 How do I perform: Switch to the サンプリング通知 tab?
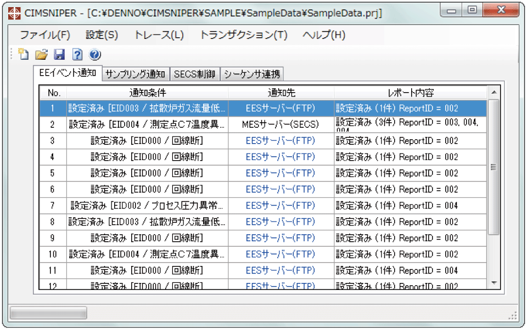coord(135,74)
